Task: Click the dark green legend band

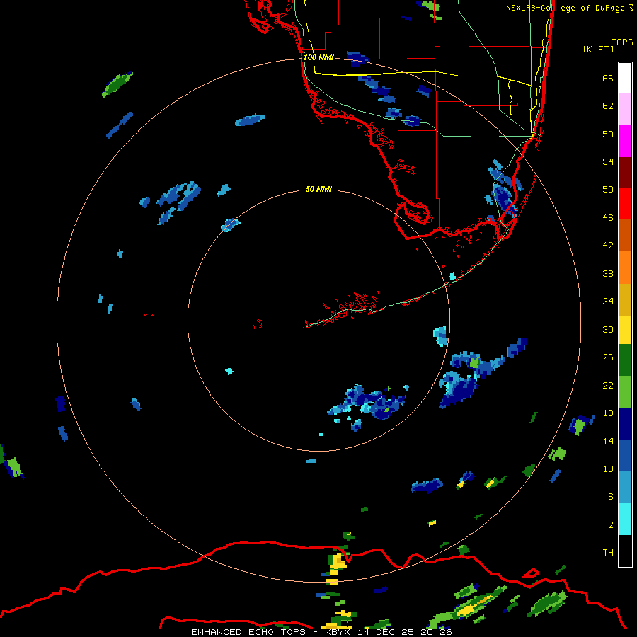Action: (x=625, y=360)
